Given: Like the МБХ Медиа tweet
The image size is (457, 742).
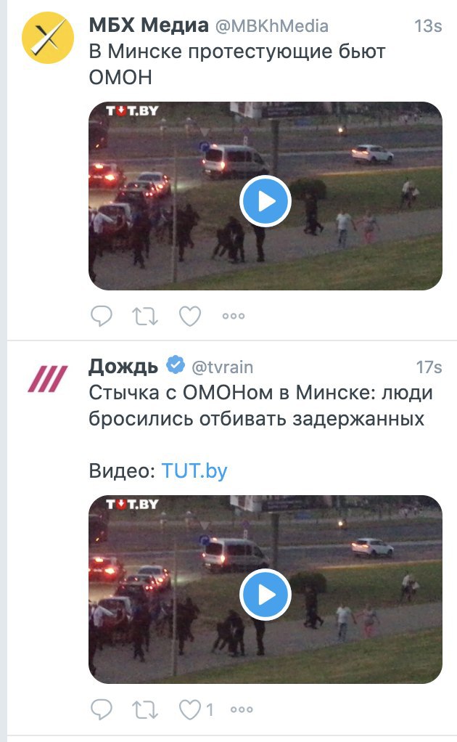Looking at the screenshot, I should coord(190,316).
